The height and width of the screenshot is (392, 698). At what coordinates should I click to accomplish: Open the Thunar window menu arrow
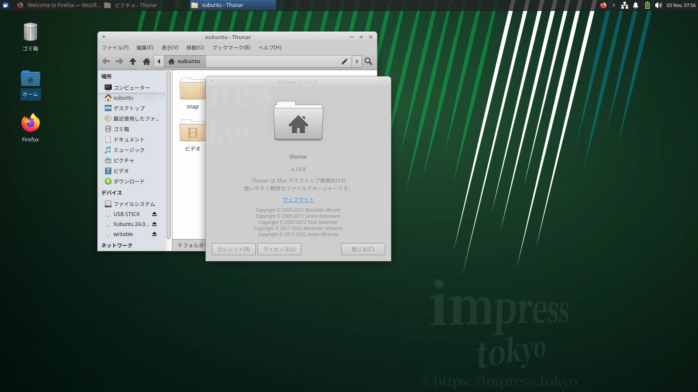coord(104,37)
